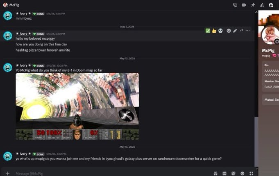Click the Bio heading in profile panel
The height and width of the screenshot is (176, 279).
click(x=266, y=65)
